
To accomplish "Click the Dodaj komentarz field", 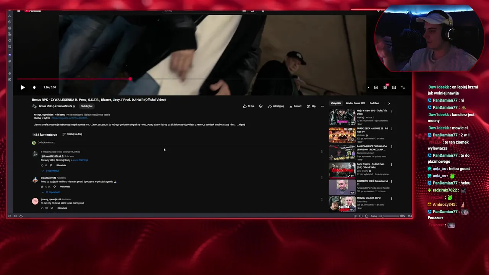I will tap(46, 142).
